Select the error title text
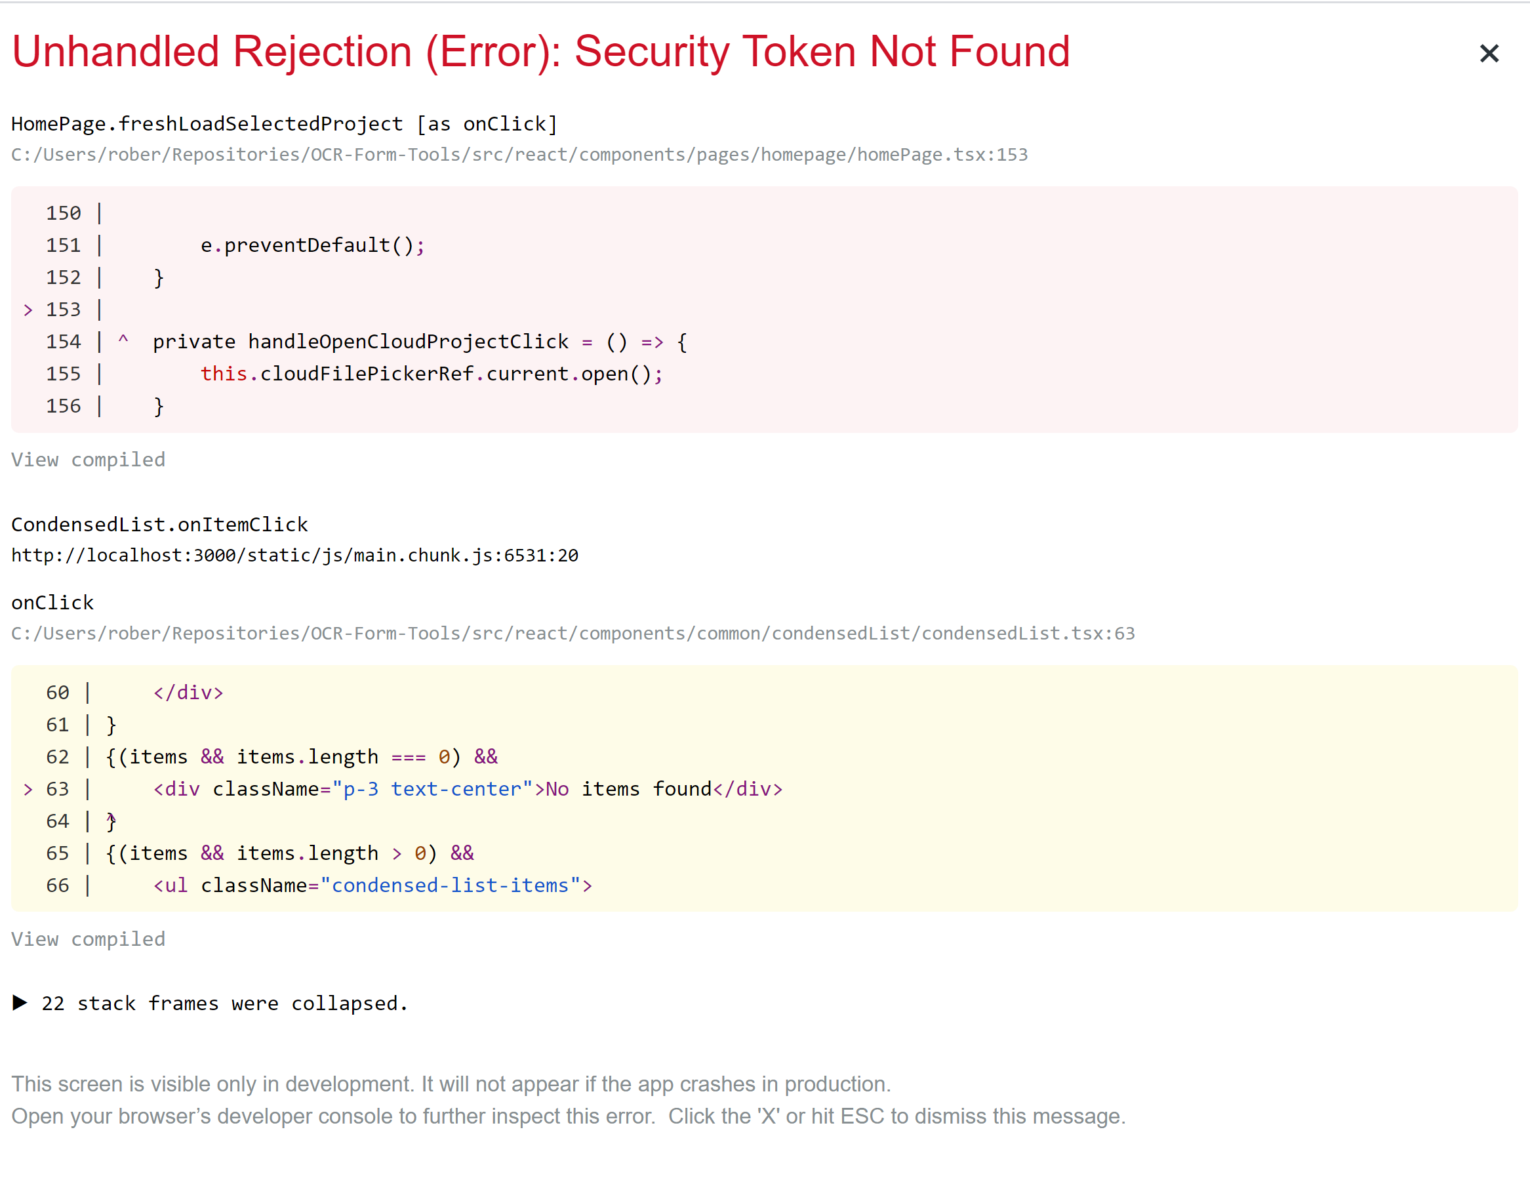The image size is (1530, 1199). 540,51
